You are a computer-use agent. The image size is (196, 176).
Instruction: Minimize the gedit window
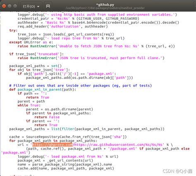10,6
